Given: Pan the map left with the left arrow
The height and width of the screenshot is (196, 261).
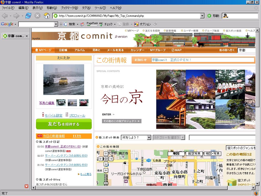Looking at the screenshot, I should pos(101,159).
